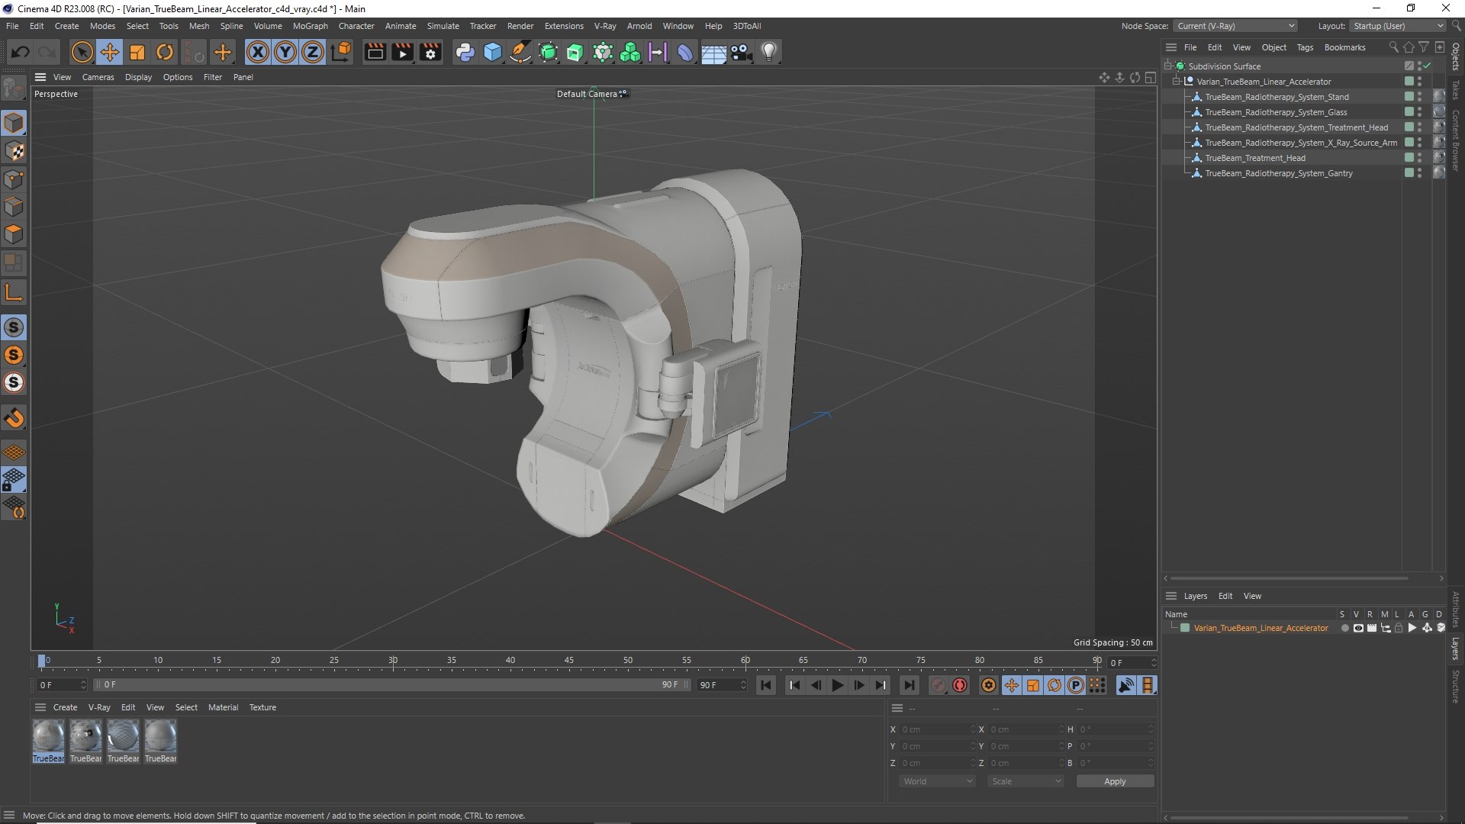Click Record Active Objects button
The width and height of the screenshot is (1465, 824).
pos(939,685)
